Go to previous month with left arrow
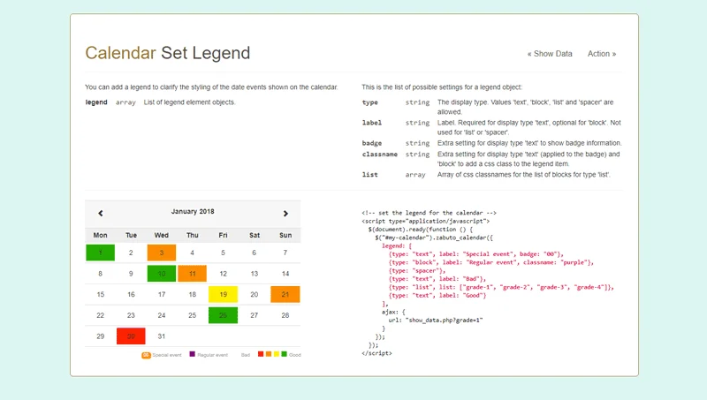Screen dimensions: 707x400 (x=101, y=214)
